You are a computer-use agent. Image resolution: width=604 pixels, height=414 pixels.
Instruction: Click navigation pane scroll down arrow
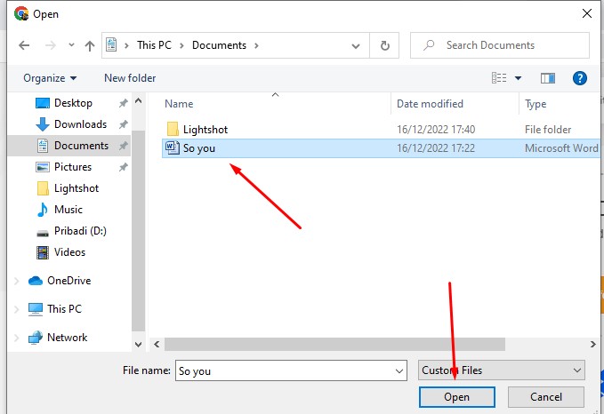click(x=138, y=345)
